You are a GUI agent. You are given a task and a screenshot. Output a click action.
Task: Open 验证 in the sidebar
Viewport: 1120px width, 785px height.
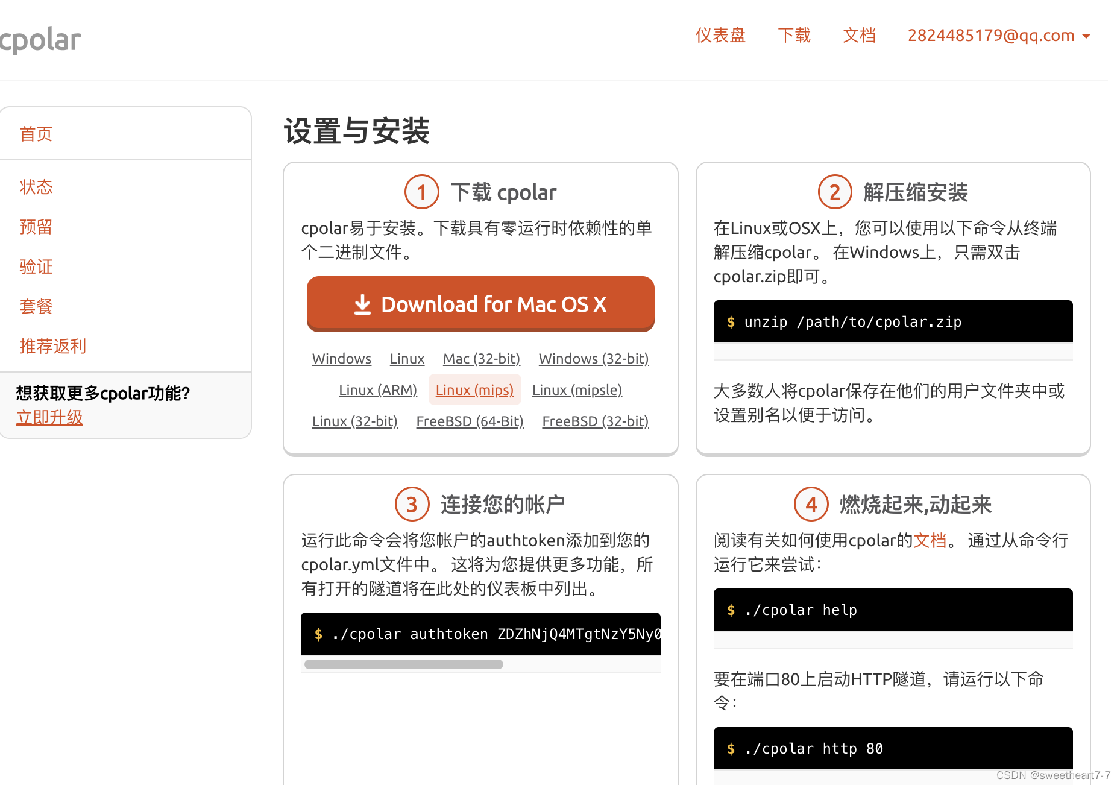[36, 266]
